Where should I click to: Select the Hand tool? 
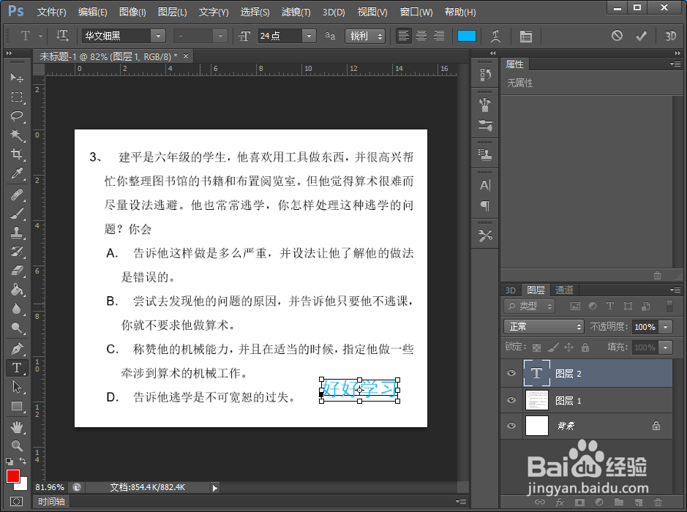point(17,427)
